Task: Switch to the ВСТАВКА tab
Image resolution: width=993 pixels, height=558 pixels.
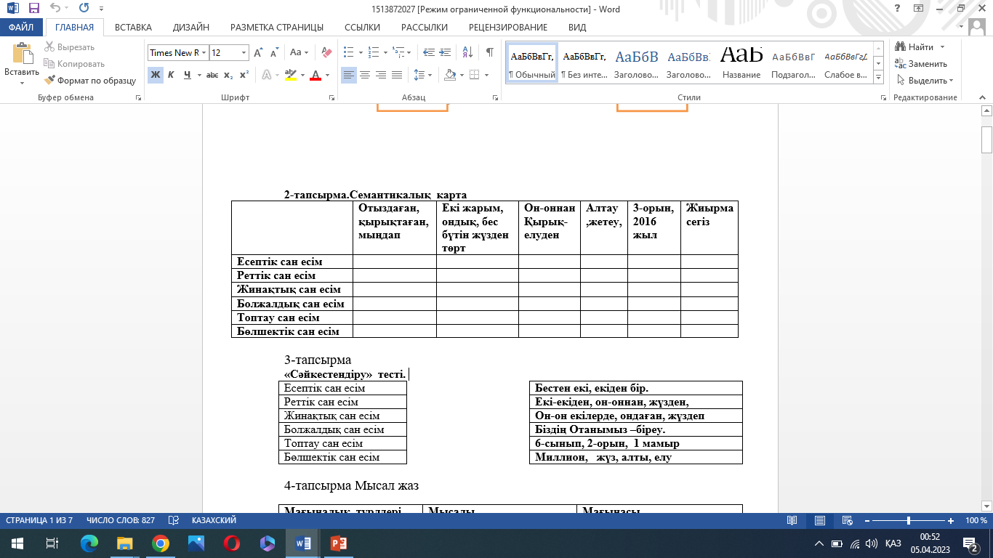Action: (133, 28)
